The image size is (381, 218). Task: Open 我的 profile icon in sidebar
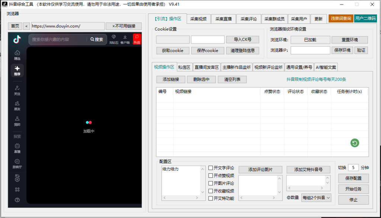coord(17,121)
